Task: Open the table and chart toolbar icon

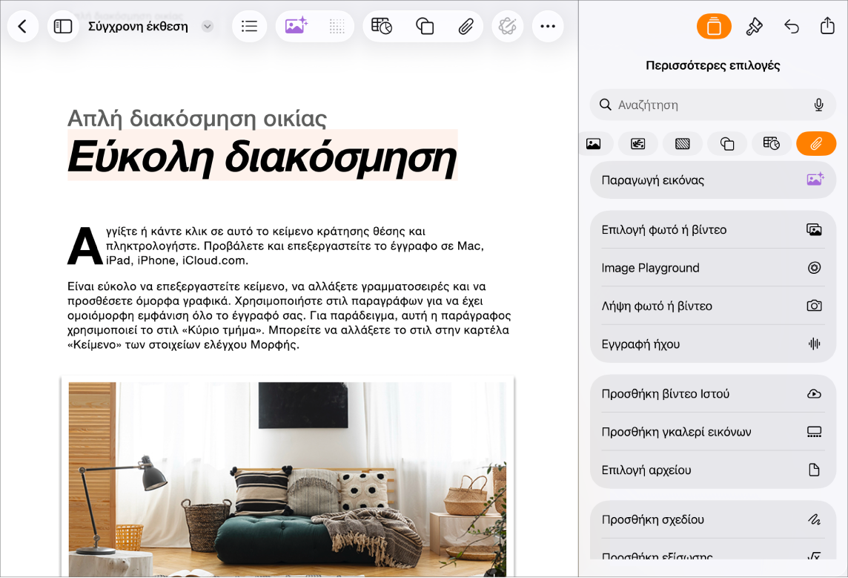Action: pos(382,26)
